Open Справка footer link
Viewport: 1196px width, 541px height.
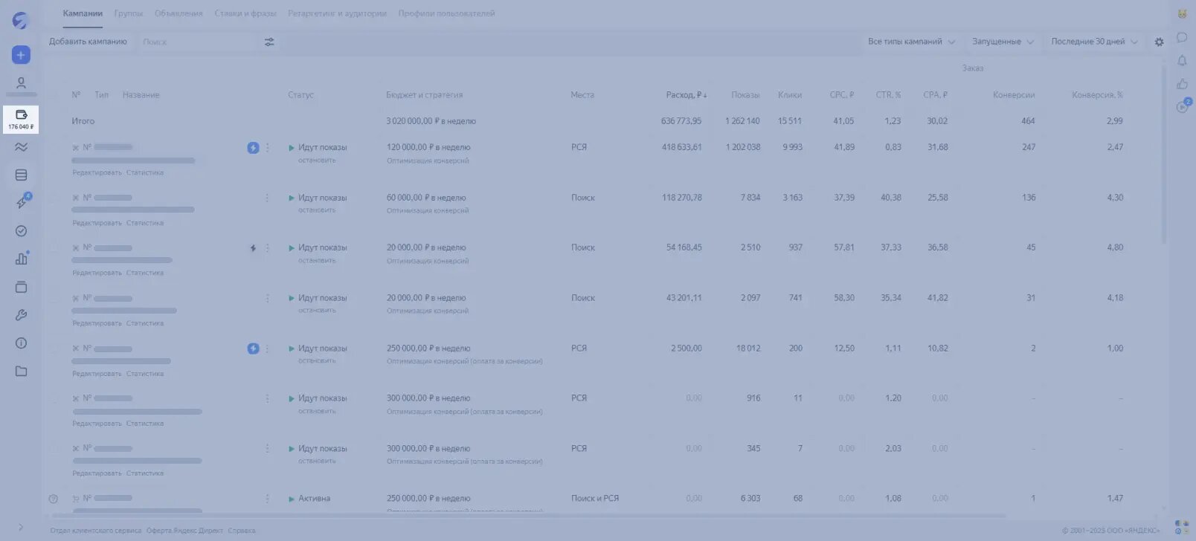[x=242, y=531]
